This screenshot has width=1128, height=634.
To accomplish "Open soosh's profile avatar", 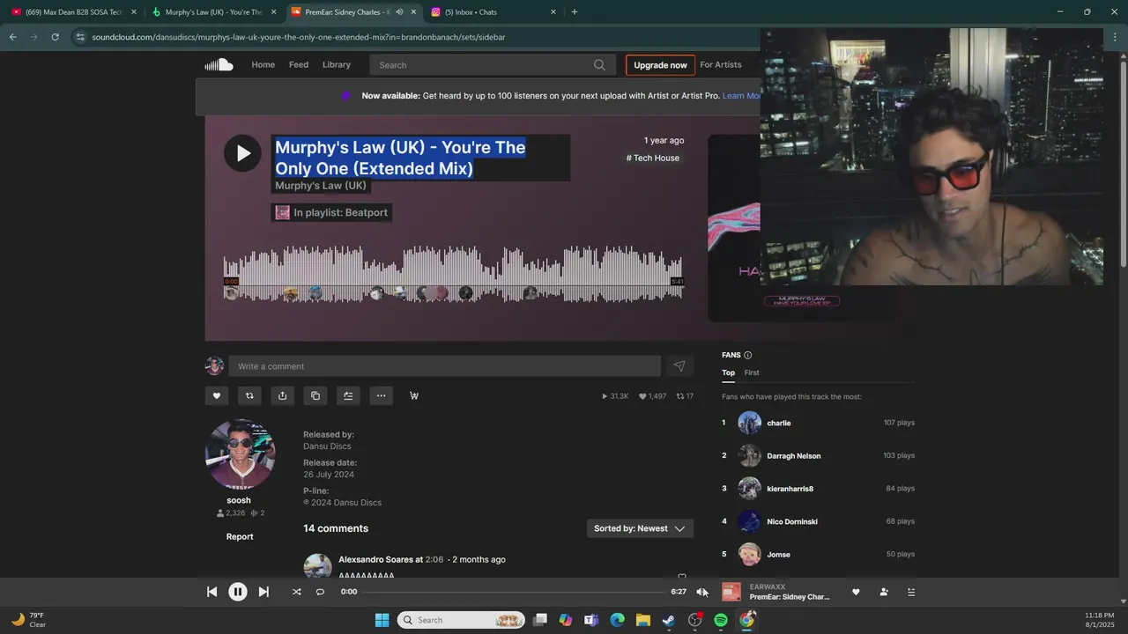I will point(240,454).
